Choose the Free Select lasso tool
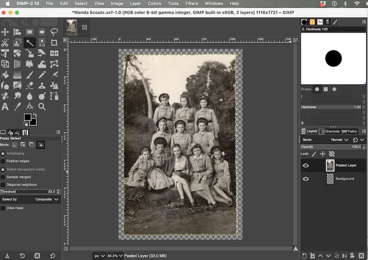This screenshot has height=260, width=368. (54, 32)
